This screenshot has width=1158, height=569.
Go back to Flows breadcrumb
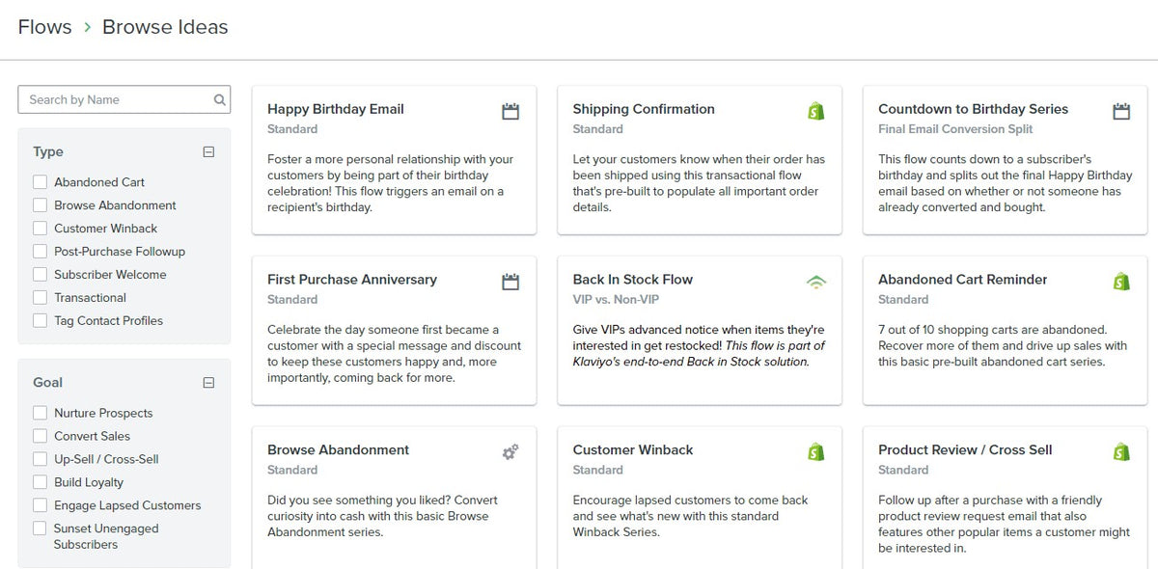pos(44,27)
